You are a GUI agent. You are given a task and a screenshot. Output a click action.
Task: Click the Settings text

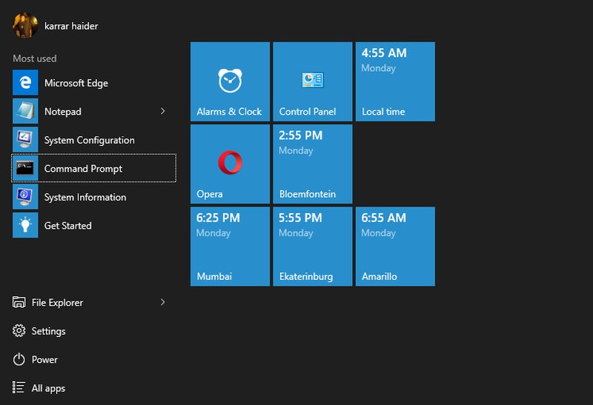click(48, 331)
